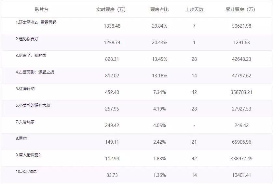Select the 上映天数 column header

point(194,9)
